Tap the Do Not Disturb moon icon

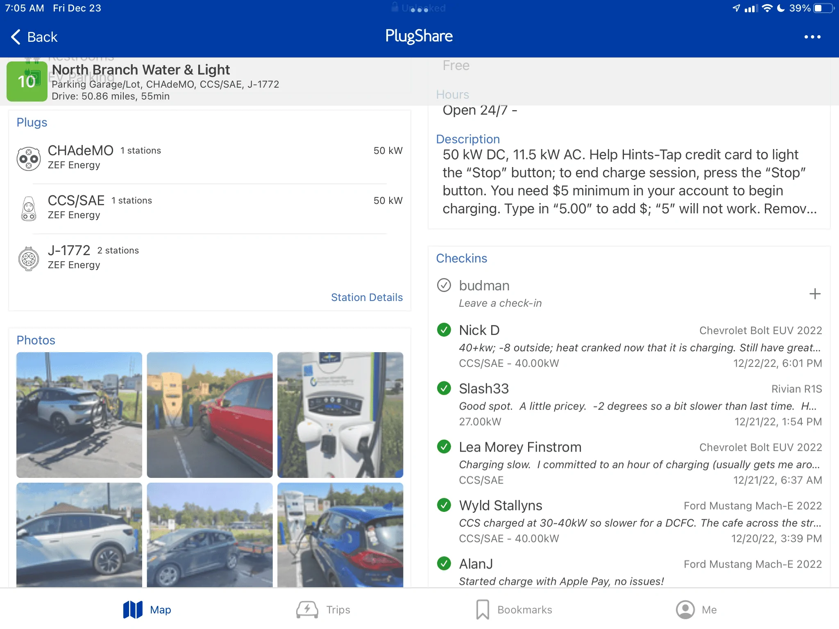pyautogui.click(x=781, y=8)
